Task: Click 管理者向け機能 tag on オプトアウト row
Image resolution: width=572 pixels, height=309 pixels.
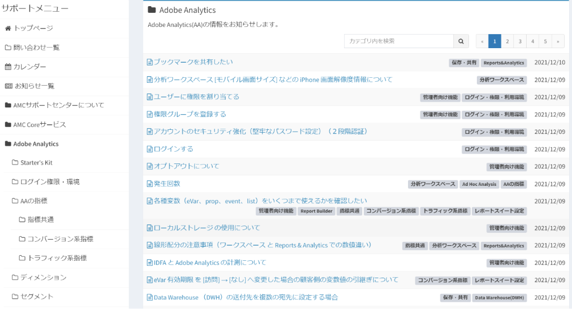Action: [507, 167]
